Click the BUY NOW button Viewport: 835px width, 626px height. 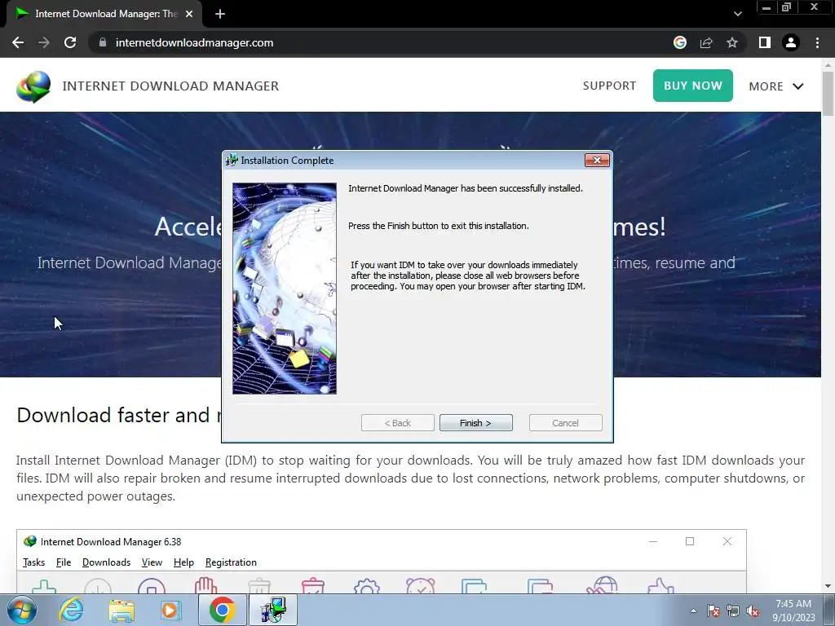(x=693, y=85)
